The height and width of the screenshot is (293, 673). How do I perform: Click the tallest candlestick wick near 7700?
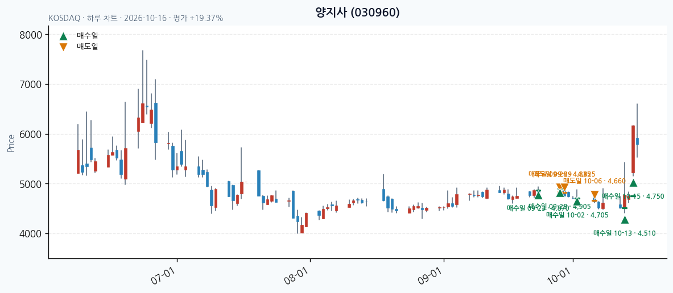pyautogui.click(x=143, y=86)
